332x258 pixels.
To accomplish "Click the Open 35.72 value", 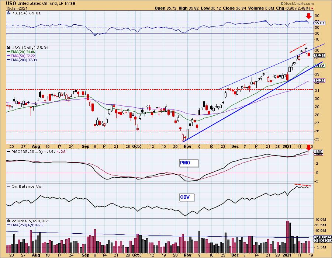I will 166,8.
